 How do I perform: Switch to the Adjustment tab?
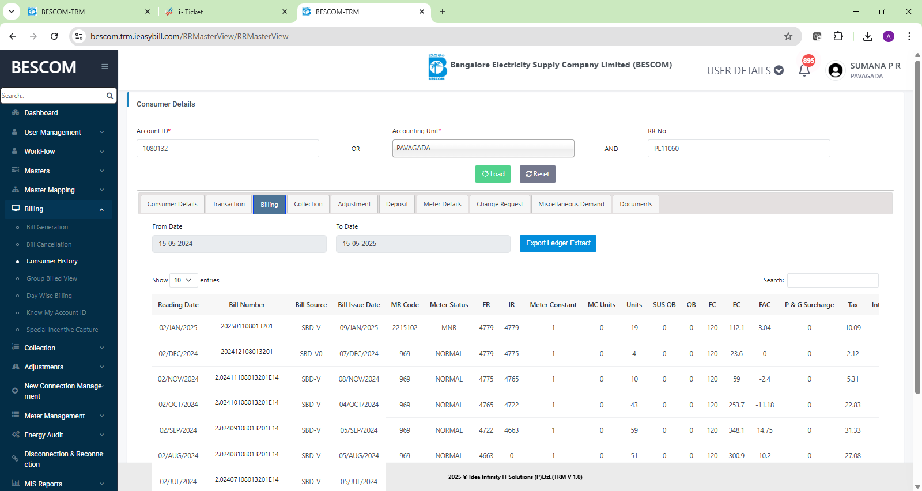[354, 204]
